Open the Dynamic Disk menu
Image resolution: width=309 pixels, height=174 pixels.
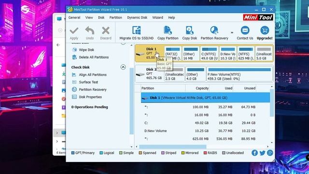(x=137, y=17)
